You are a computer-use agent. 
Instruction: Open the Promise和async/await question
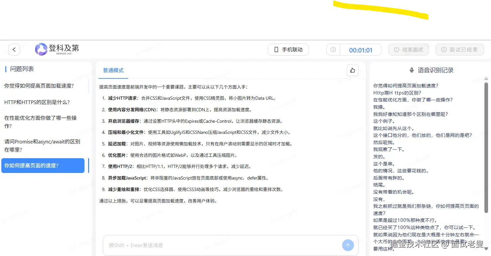[43, 145]
